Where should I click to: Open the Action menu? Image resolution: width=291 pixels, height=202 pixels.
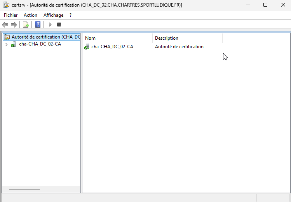(x=30, y=15)
